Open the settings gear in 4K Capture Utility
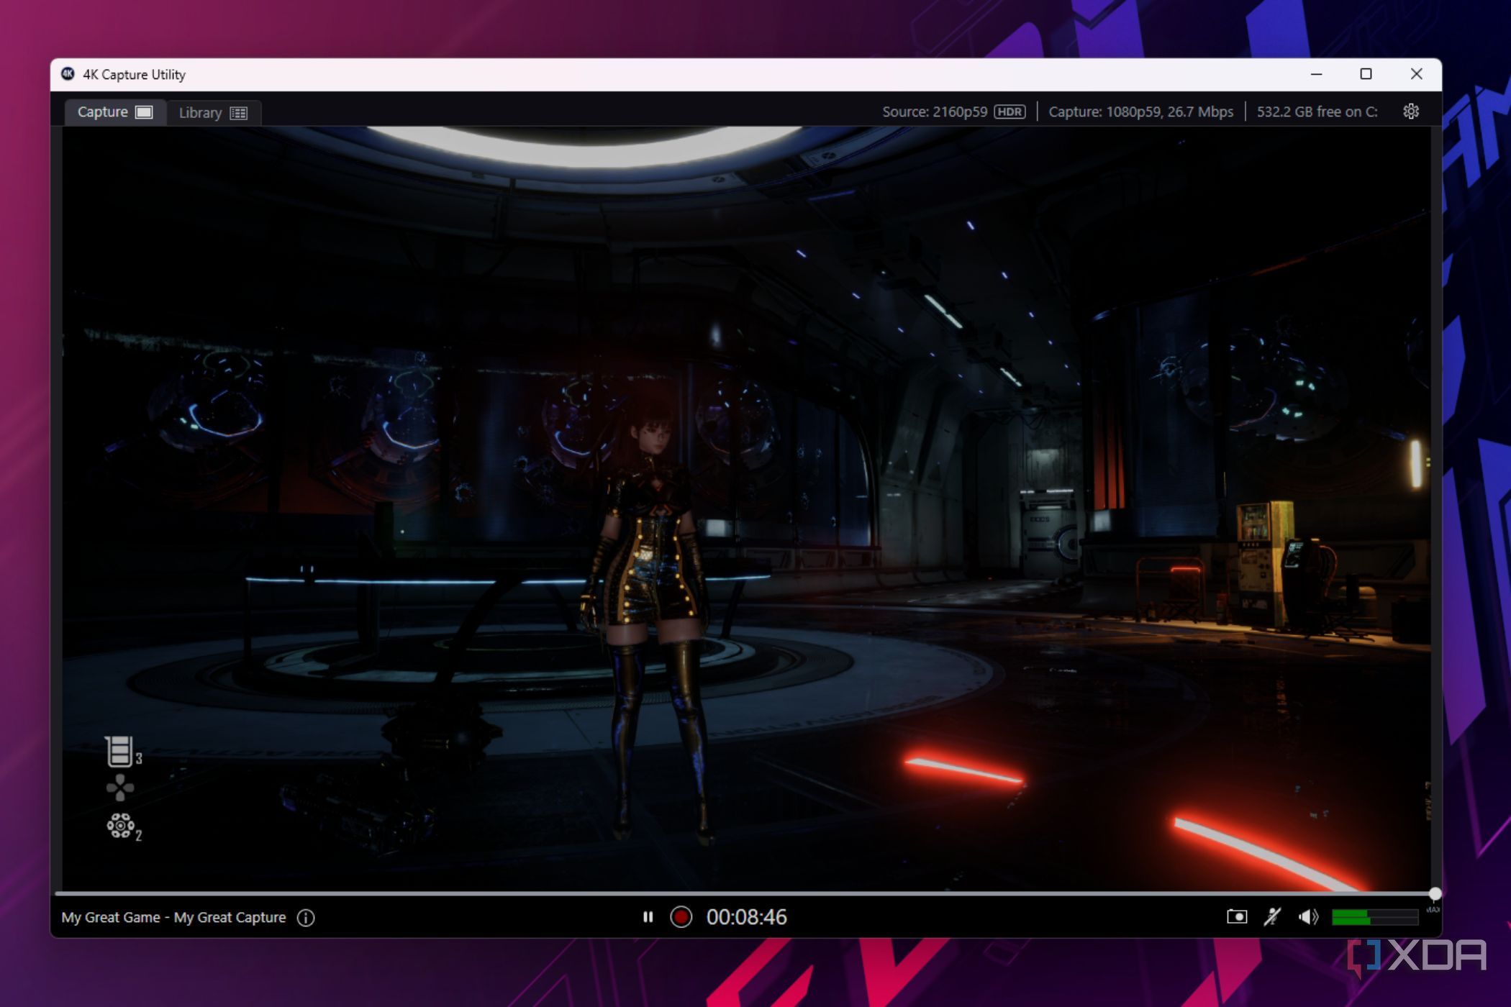 coord(1410,111)
